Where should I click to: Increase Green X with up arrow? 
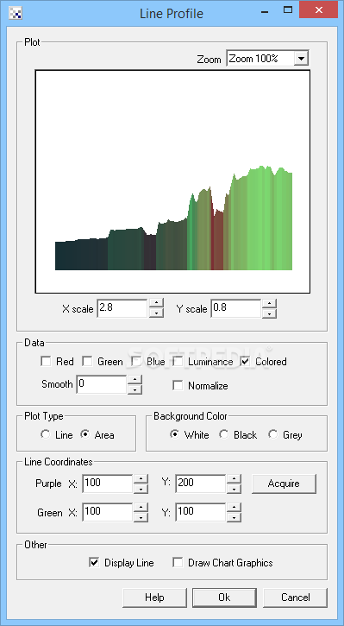point(141,508)
